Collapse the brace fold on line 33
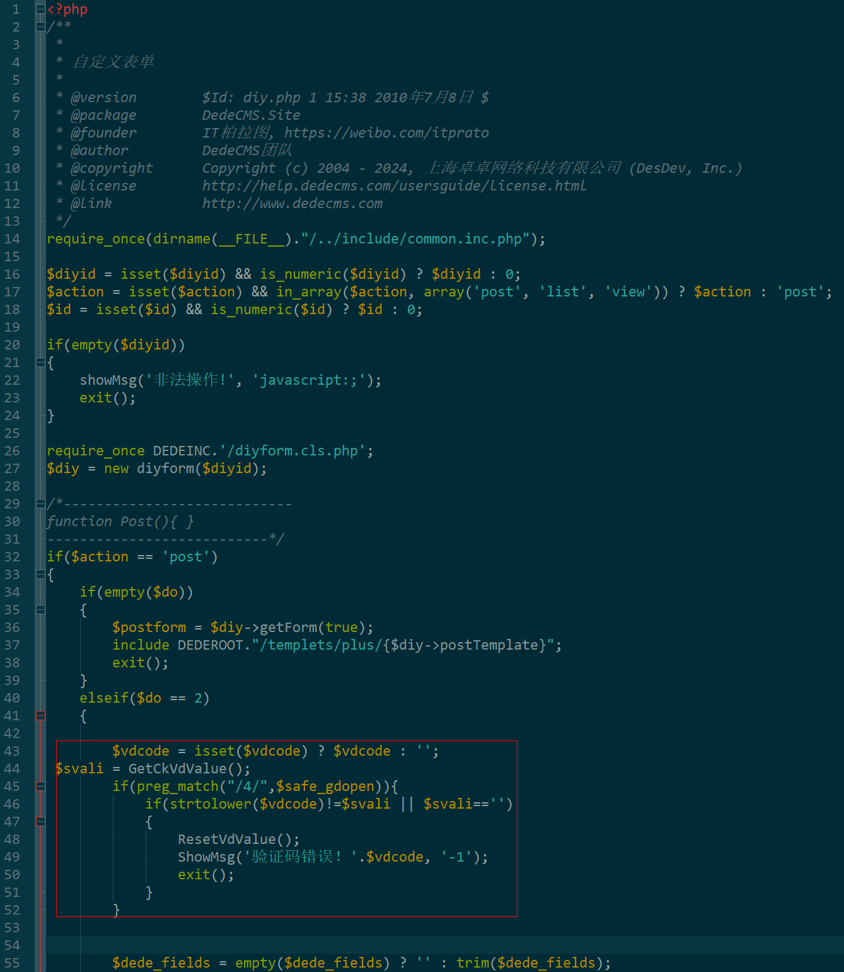This screenshot has width=844, height=972. pos(40,575)
